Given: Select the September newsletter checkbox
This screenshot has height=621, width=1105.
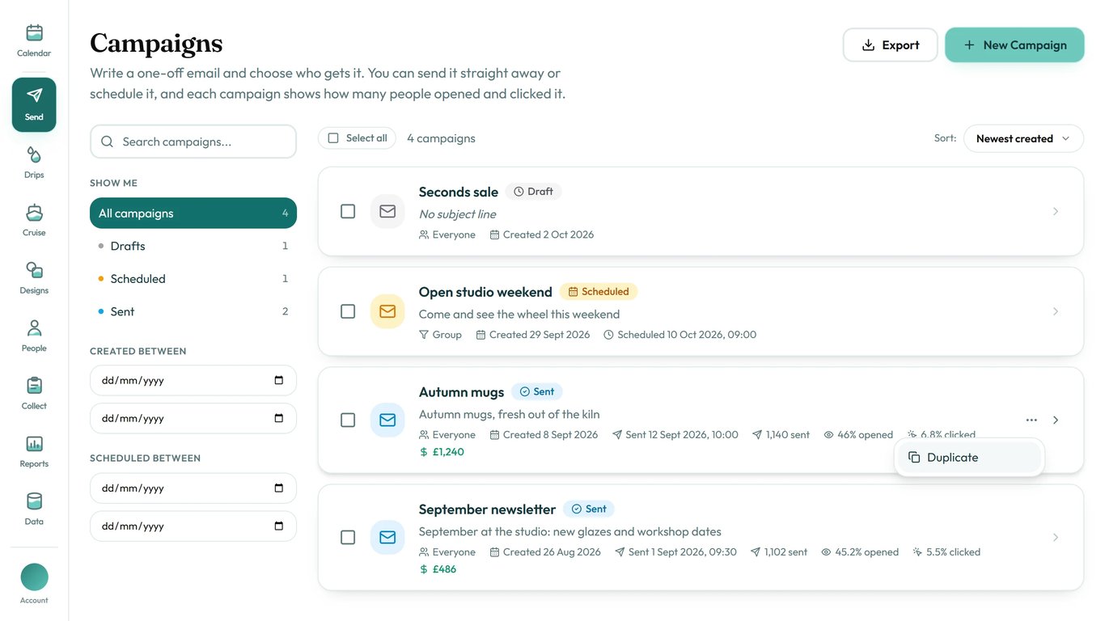Looking at the screenshot, I should click(348, 537).
